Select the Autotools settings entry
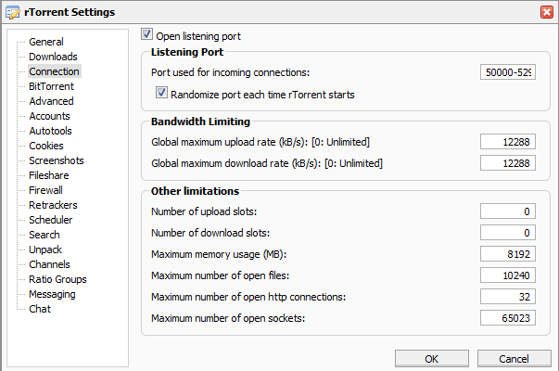This screenshot has width=559, height=371. [x=51, y=131]
